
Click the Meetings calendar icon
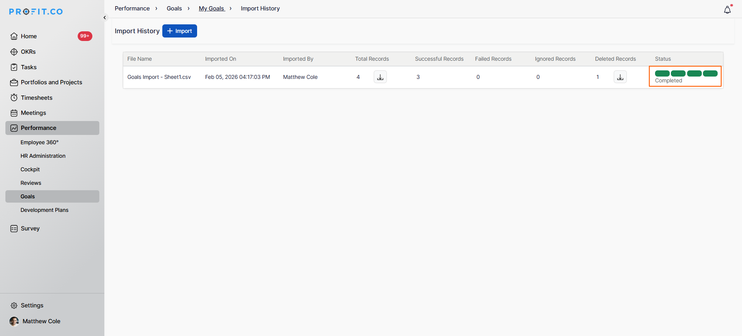(x=14, y=113)
